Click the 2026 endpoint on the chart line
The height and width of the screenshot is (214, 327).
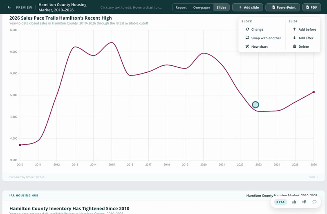(314, 92)
